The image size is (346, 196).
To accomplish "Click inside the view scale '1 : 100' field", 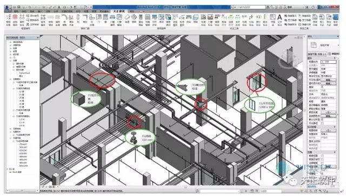I will coord(328,62).
